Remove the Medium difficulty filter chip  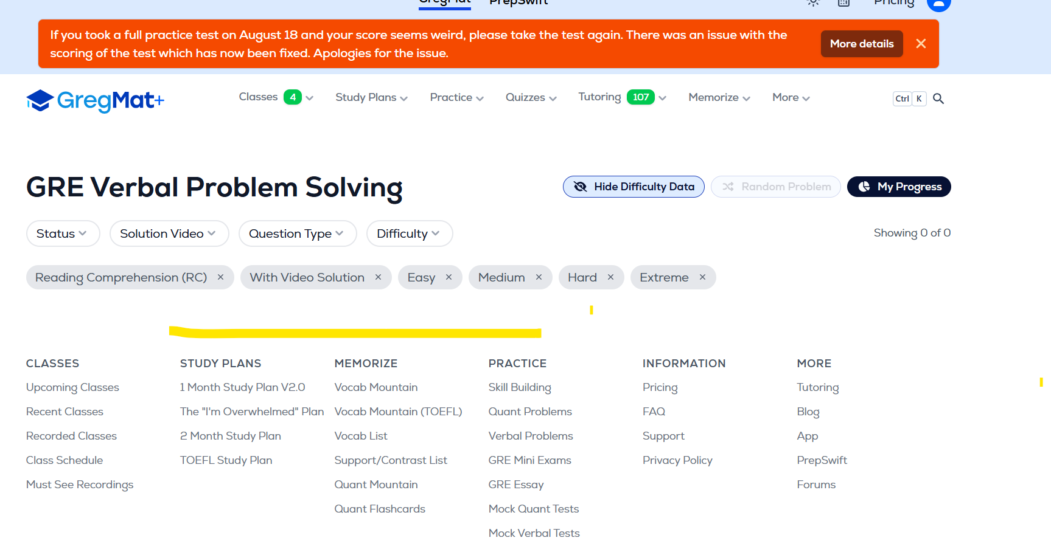[x=539, y=277]
